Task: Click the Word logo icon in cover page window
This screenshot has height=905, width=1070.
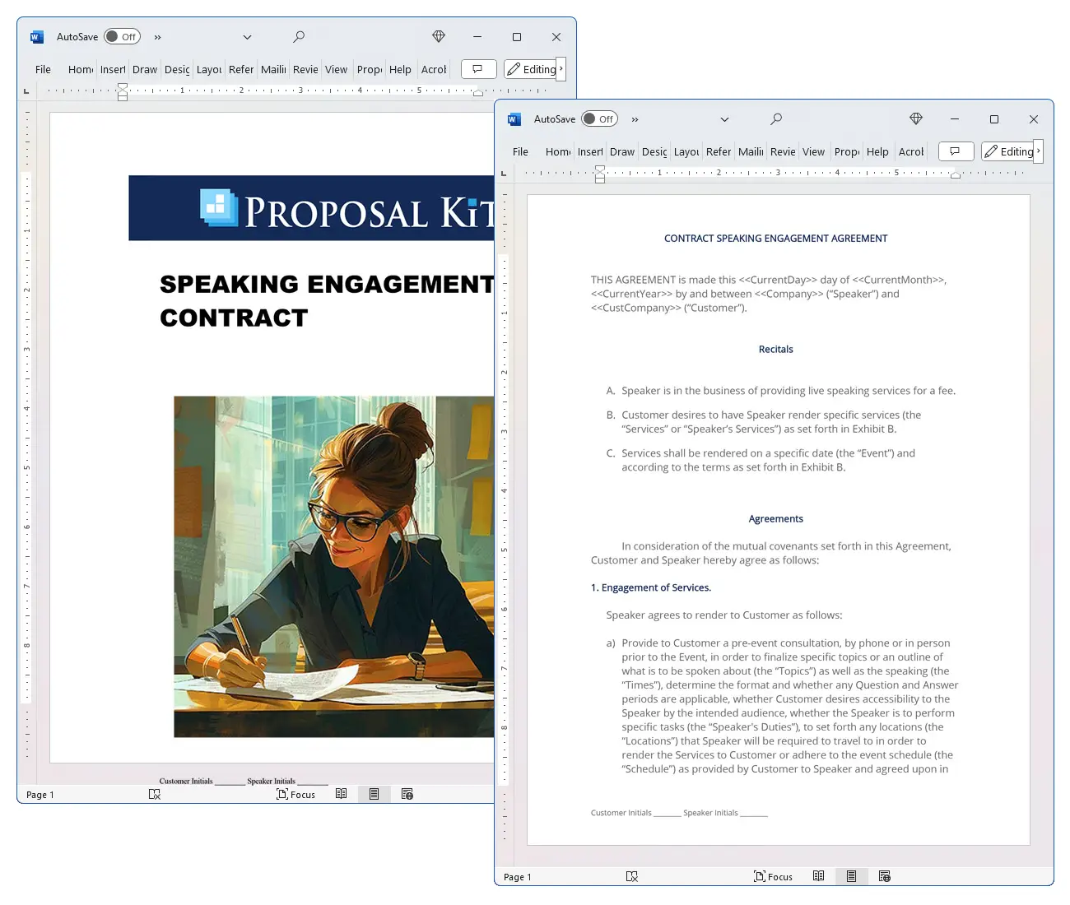Action: click(x=36, y=37)
